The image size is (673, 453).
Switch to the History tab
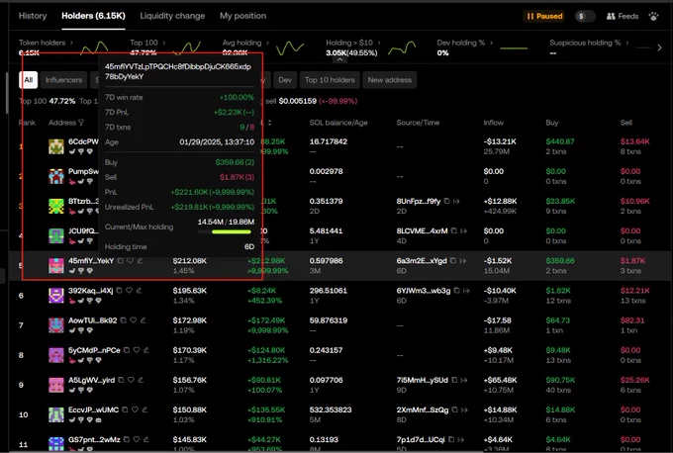[x=33, y=16]
